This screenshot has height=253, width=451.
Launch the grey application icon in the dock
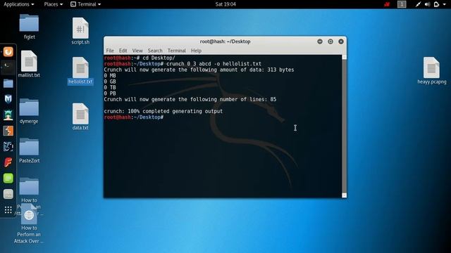click(x=8, y=194)
